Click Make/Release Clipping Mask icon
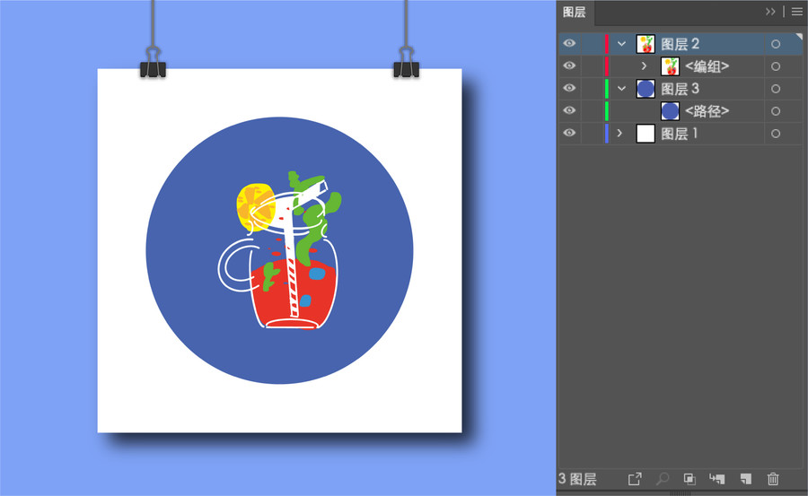This screenshot has width=808, height=496. click(689, 479)
